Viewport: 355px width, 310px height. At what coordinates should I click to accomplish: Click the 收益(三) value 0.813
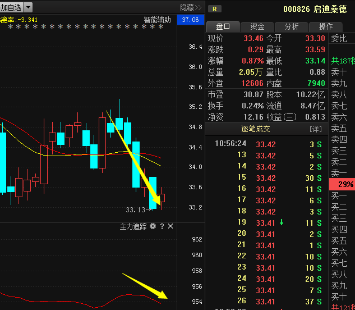tap(315, 117)
